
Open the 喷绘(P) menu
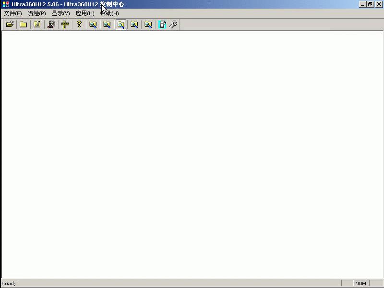36,13
